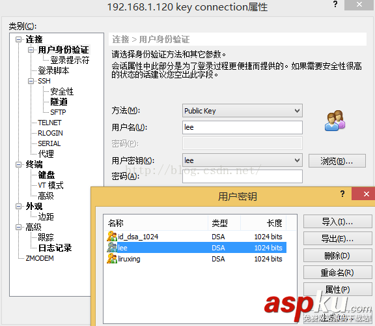Sort key list by 长度 column header

click(263, 223)
